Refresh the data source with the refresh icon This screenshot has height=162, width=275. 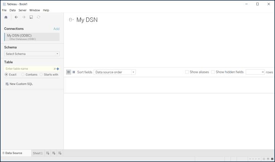point(38,17)
